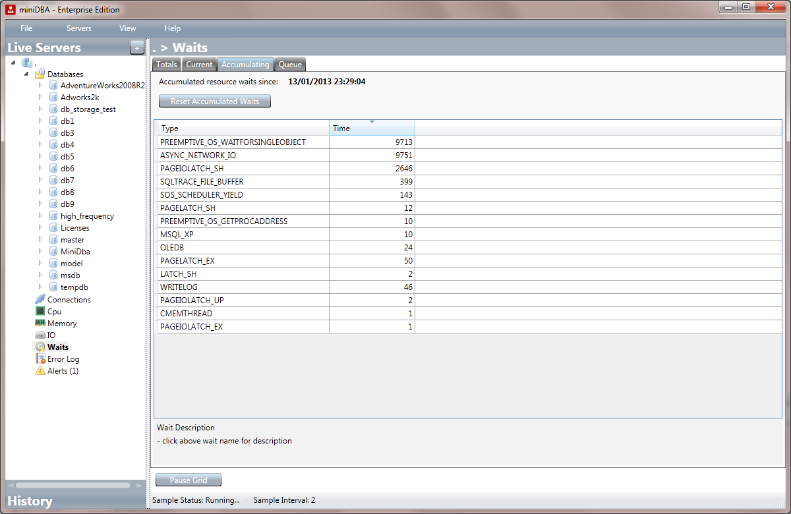
Task: Open the View menu
Action: point(128,28)
